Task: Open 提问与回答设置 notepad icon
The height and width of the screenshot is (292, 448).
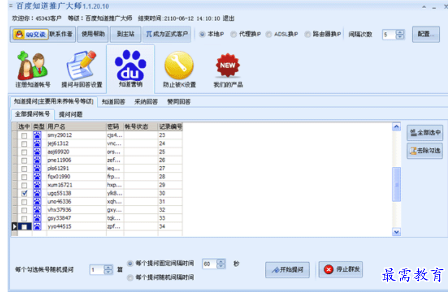Action: [82, 69]
